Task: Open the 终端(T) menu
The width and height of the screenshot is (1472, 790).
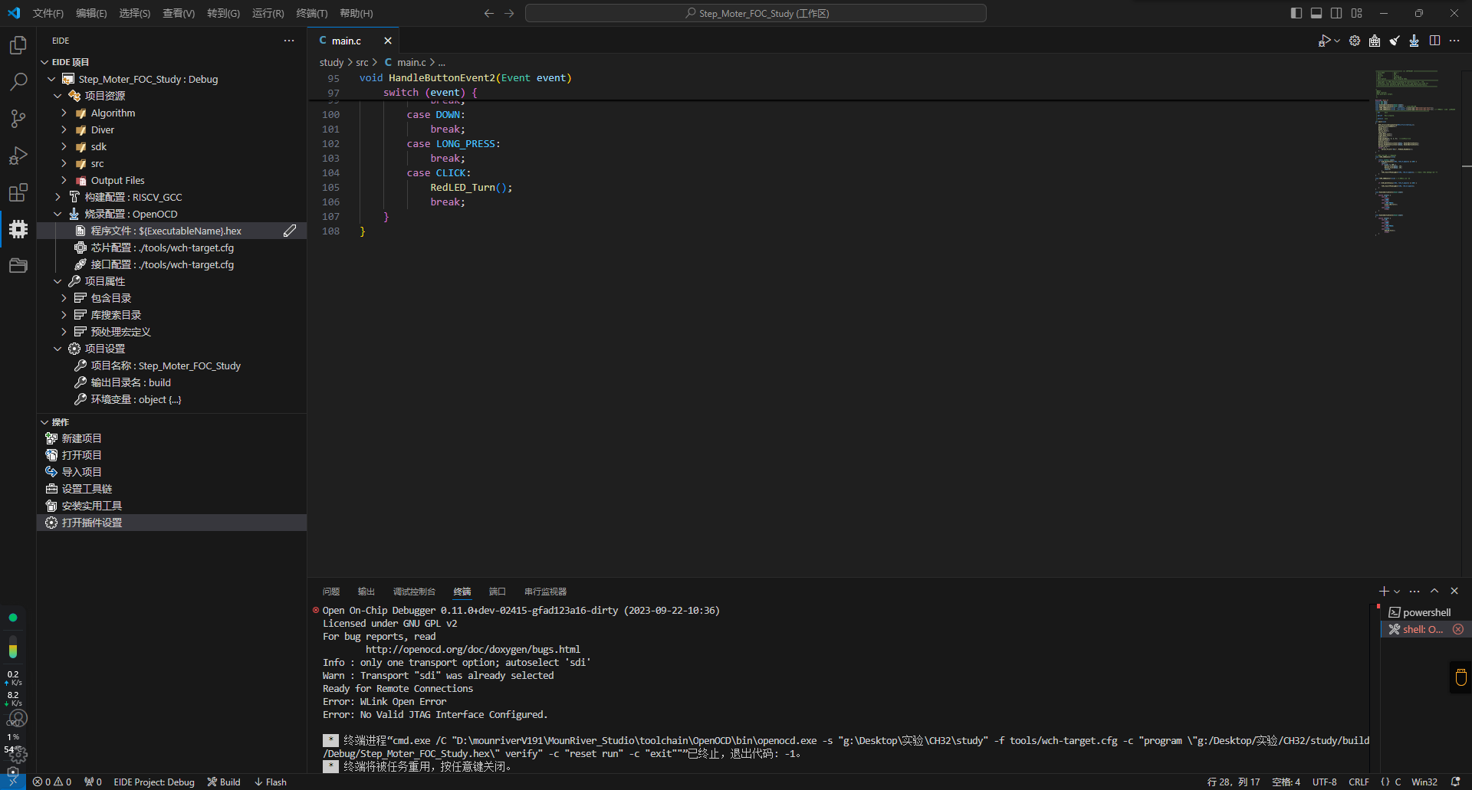Action: 311,13
